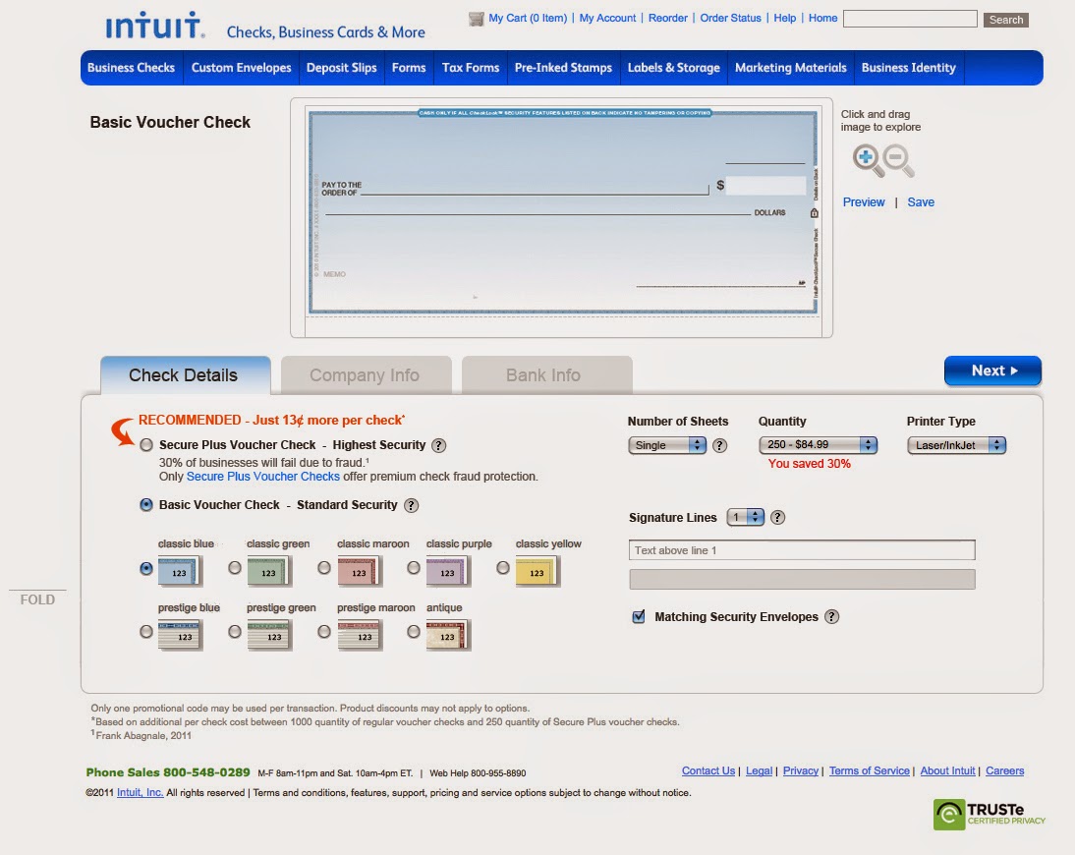Screen dimensions: 1075x855
Task: Open Quantity dropdown showing 250 - $84.99
Action: pyautogui.click(x=818, y=445)
